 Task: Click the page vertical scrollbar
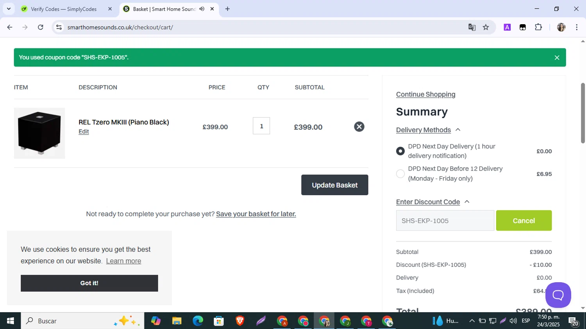[x=582, y=113]
